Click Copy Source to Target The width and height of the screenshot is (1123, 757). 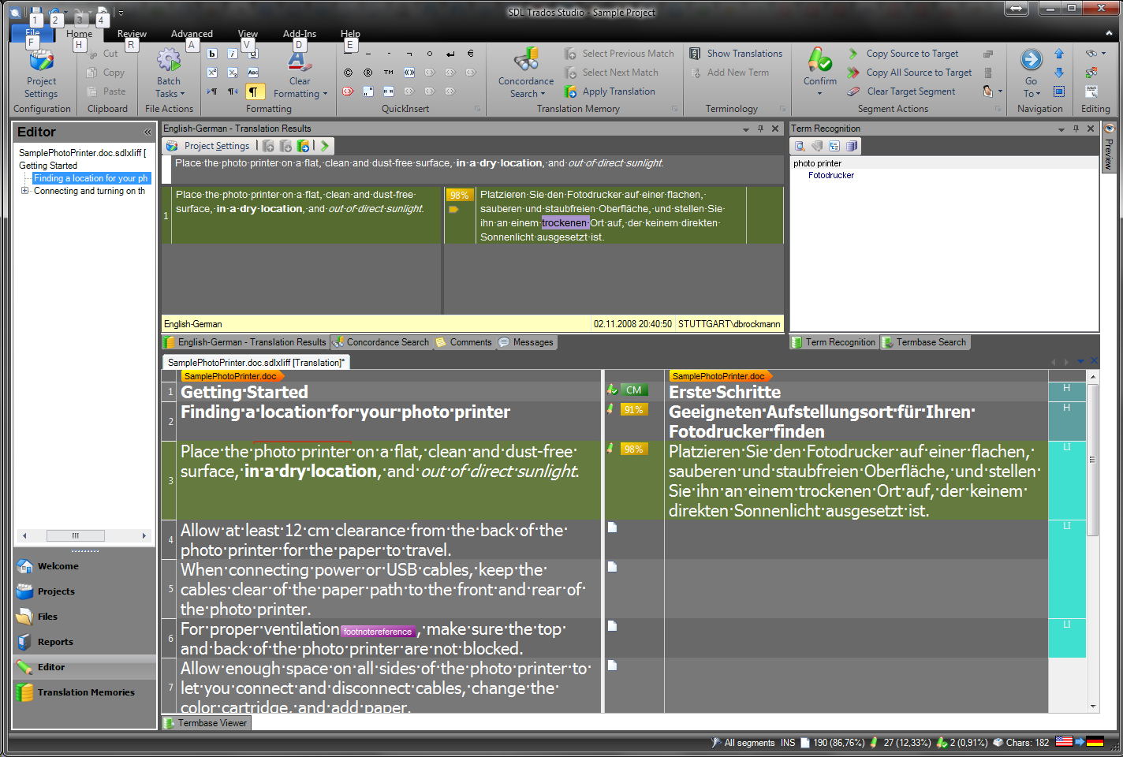904,54
